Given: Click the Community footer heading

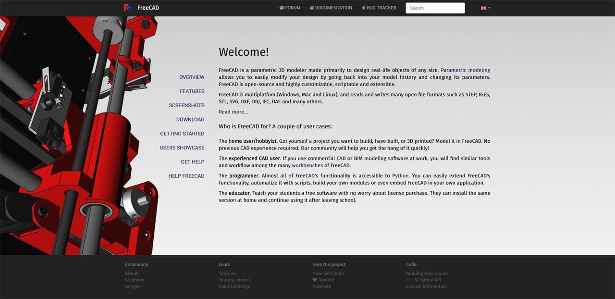Looking at the screenshot, I should coord(136,264).
